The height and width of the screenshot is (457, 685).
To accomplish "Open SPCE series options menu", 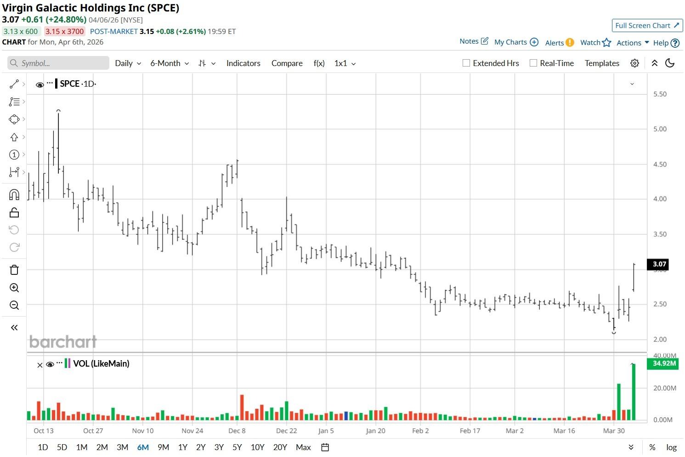I will 50,83.
